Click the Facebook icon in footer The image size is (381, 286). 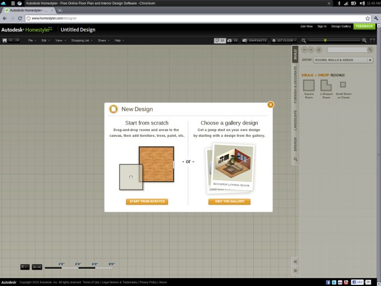coord(328,282)
